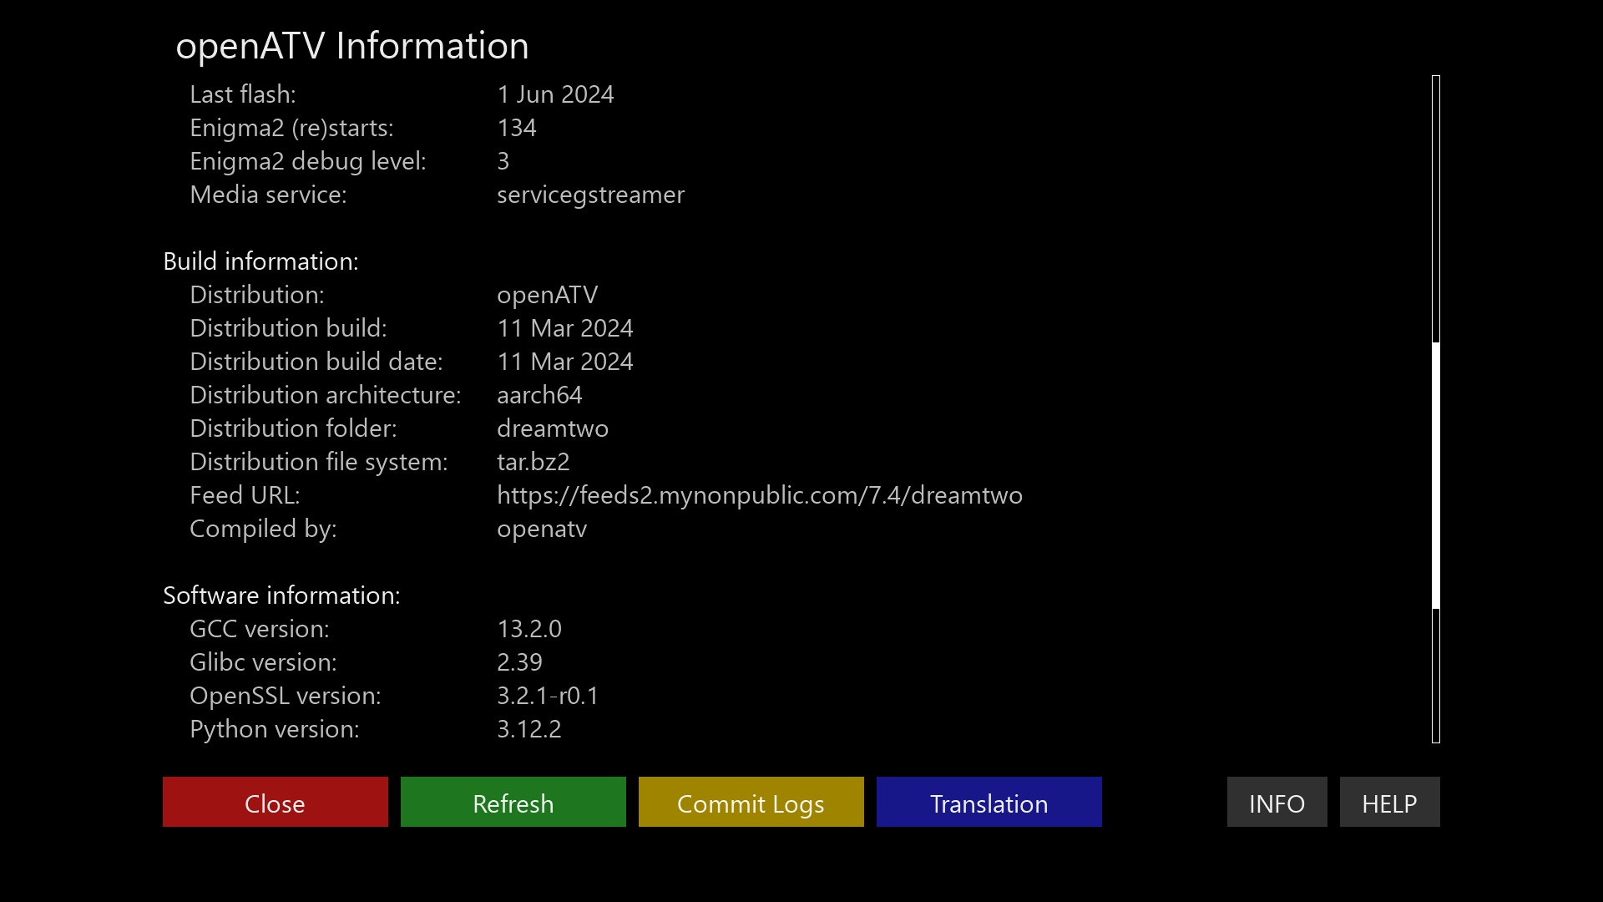1603x902 pixels.
Task: Select the 'Distribution build:' label
Action: click(x=289, y=328)
